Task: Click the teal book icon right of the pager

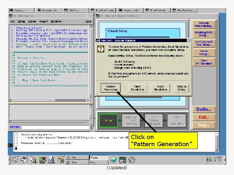Action: coord(114,160)
